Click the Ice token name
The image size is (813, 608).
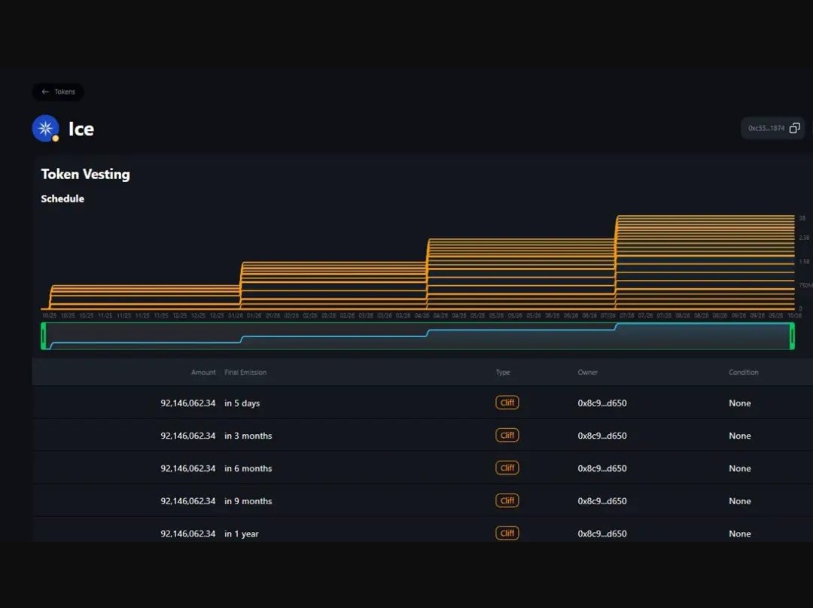pyautogui.click(x=81, y=129)
